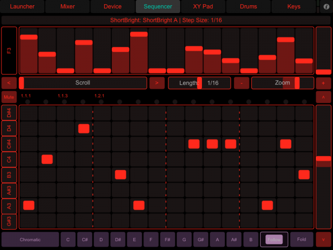
Task: Click the 1.2.1 timeline position marker
Action: coord(99,96)
